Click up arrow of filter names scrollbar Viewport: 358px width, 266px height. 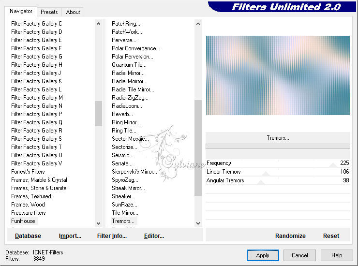198,24
